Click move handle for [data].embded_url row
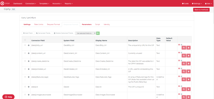This screenshot has height=99, width=214. (x=29, y=69)
